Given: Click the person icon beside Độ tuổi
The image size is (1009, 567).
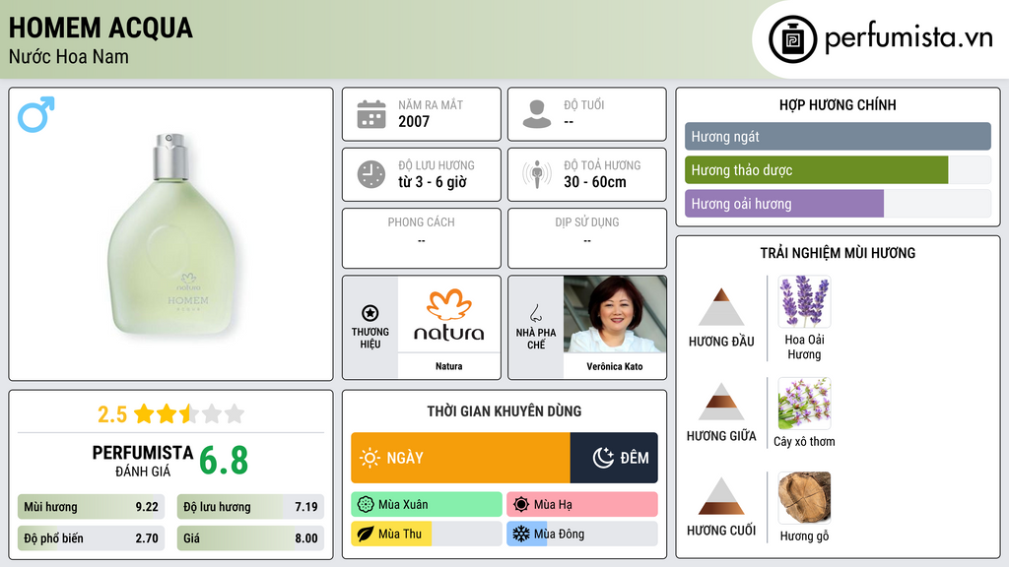Looking at the screenshot, I should 537,114.
